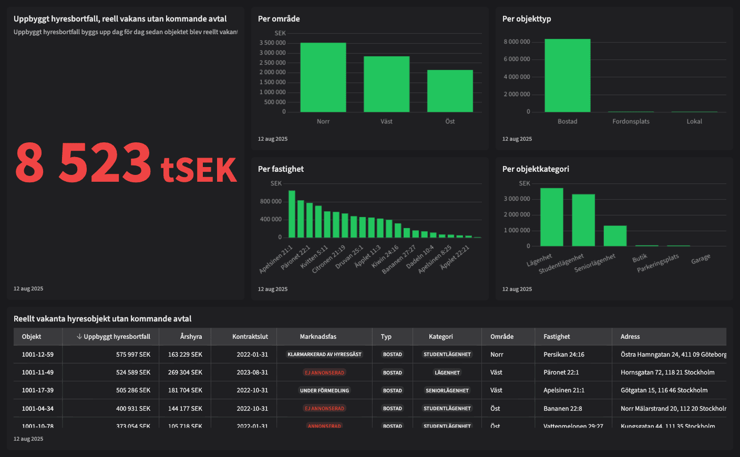
Task: Click the Marknadsfas column header
Action: 318,337
